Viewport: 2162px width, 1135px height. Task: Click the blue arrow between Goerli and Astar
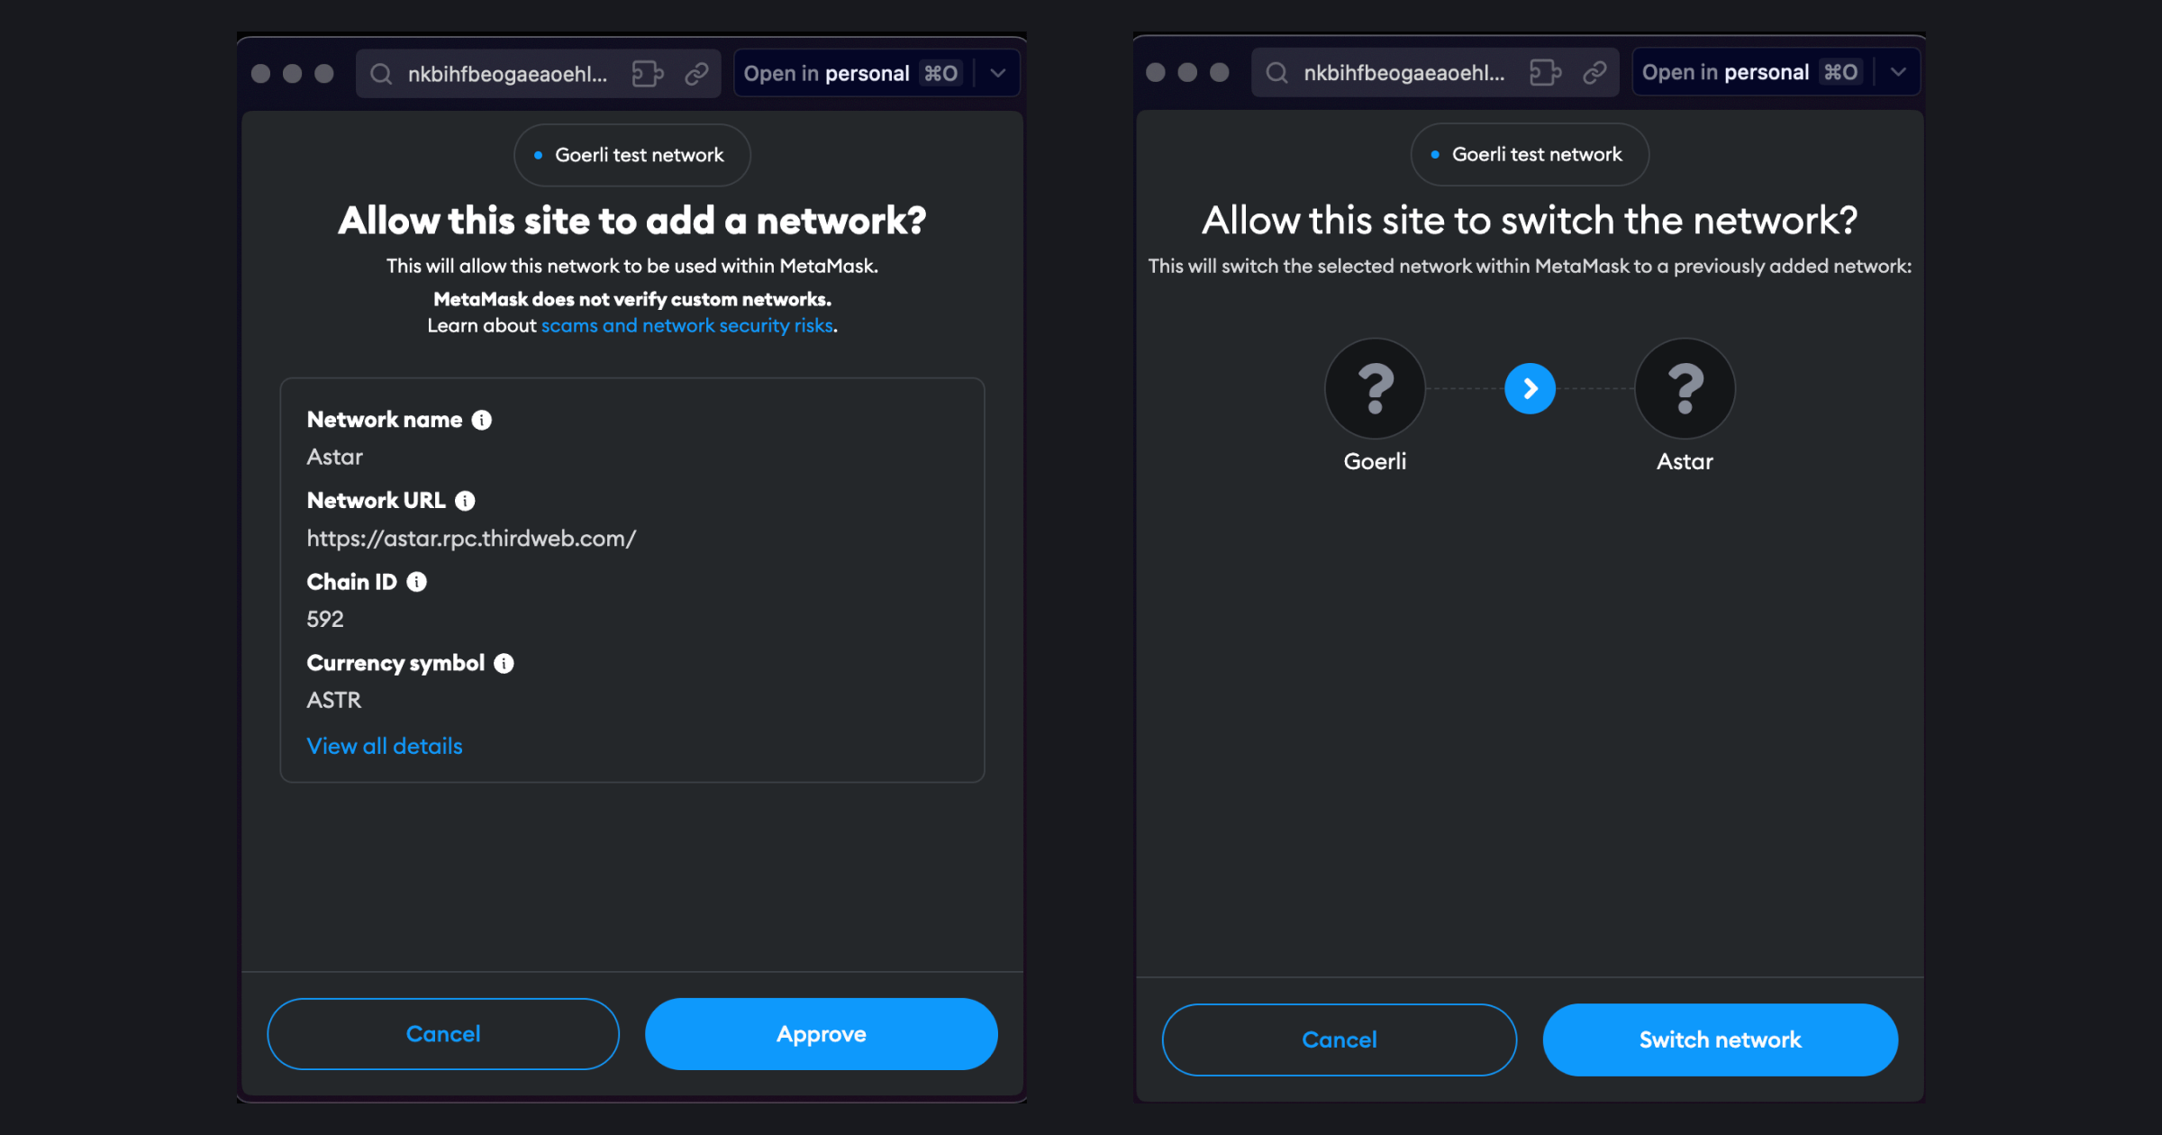(x=1530, y=388)
